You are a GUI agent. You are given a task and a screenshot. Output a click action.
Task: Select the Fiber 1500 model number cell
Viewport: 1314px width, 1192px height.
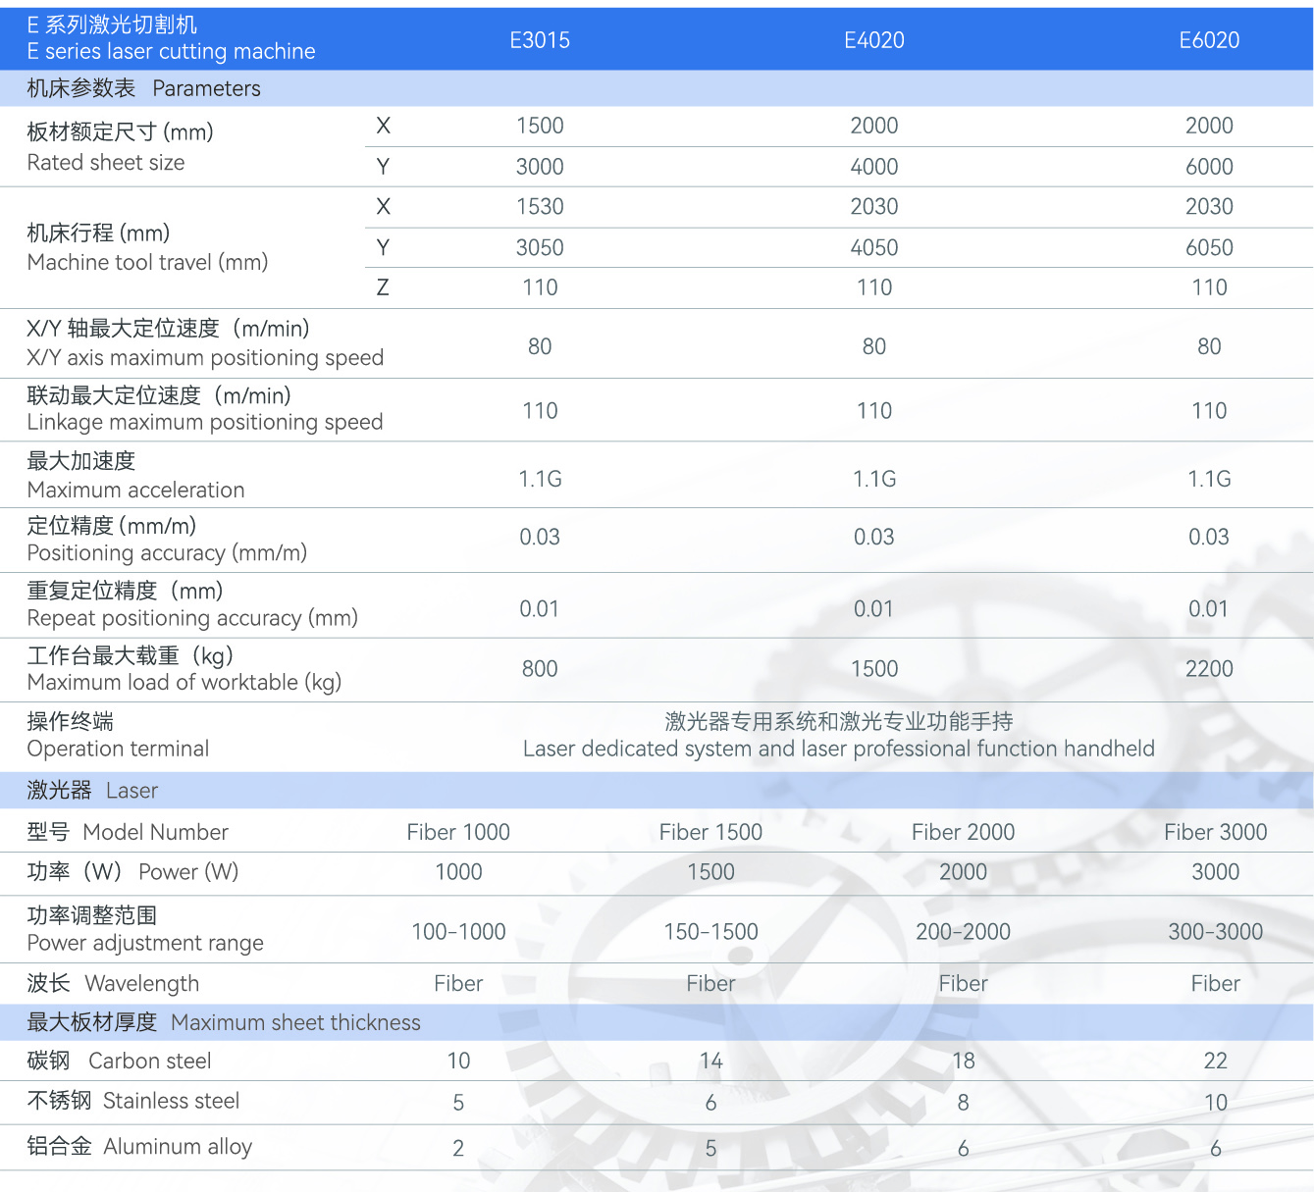[710, 832]
